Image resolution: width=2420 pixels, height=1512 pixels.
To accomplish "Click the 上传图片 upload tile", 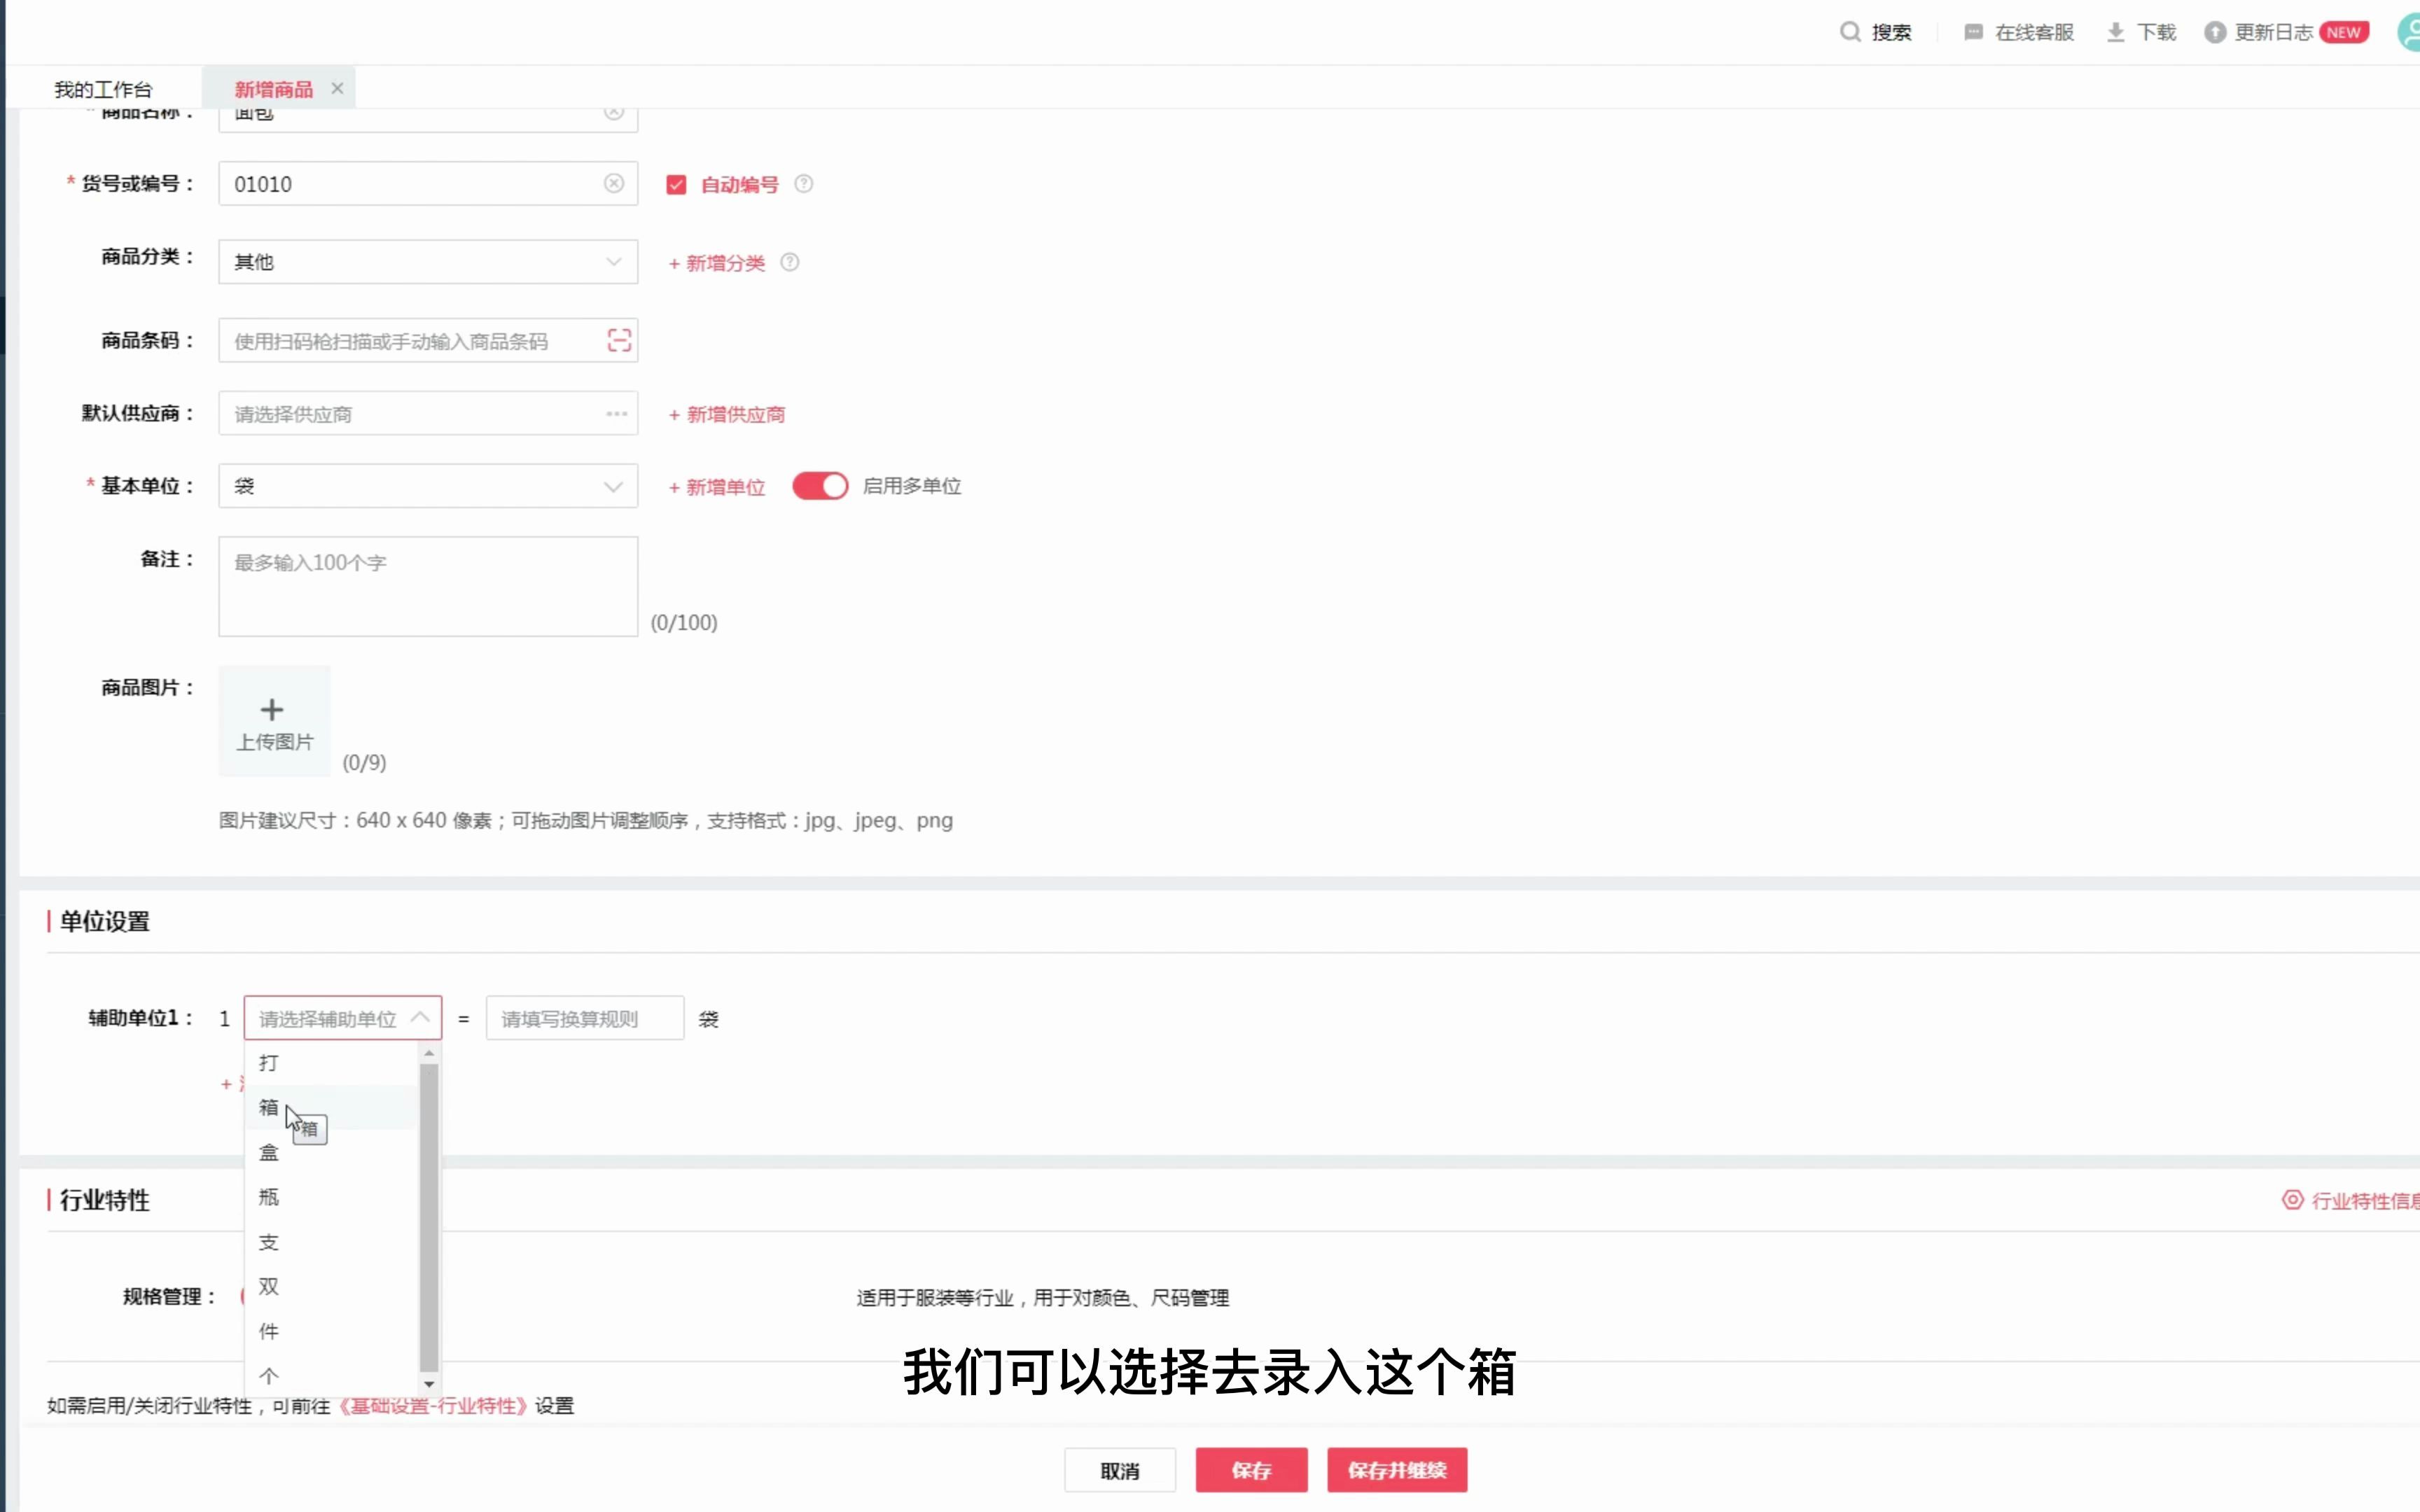I will pyautogui.click(x=274, y=721).
